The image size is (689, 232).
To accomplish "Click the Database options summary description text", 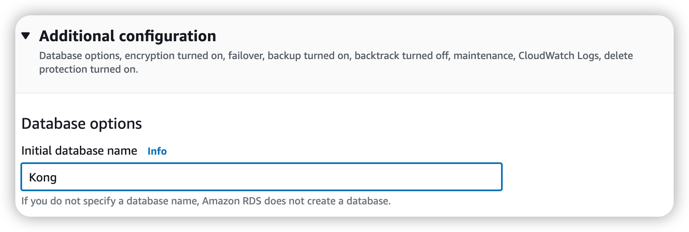I will pos(79,56).
